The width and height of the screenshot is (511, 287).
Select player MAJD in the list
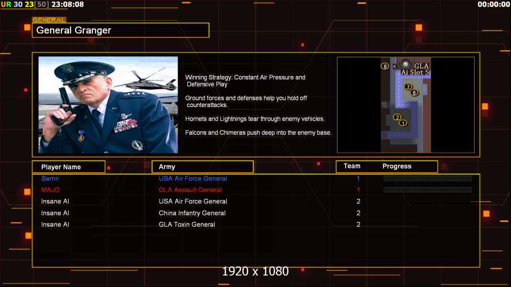pos(50,190)
